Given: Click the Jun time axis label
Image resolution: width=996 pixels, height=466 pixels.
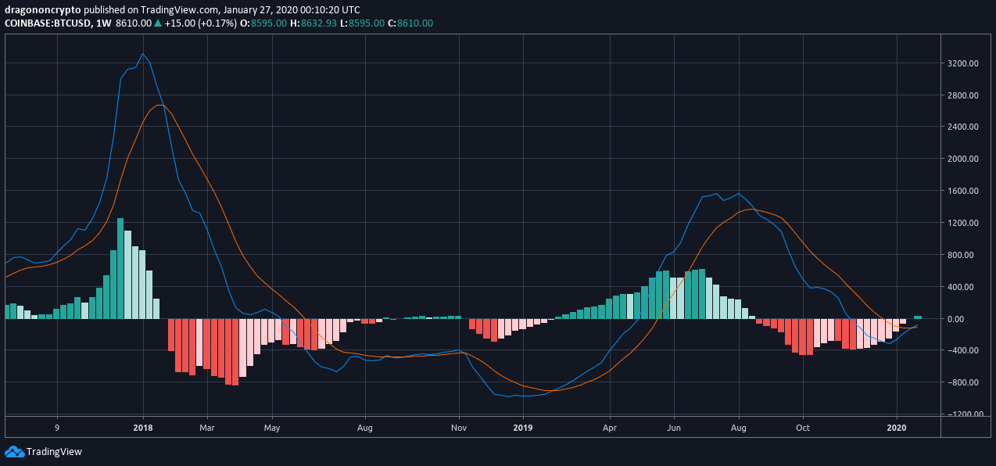Looking at the screenshot, I should (x=674, y=428).
